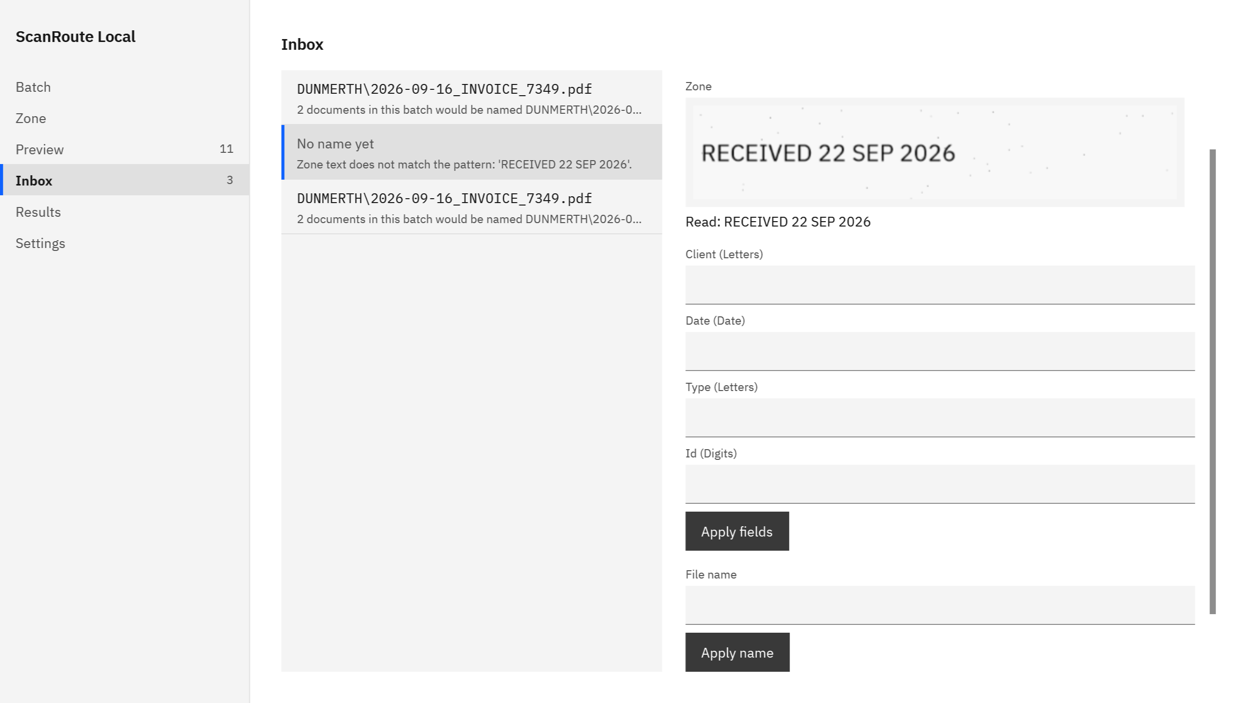This screenshot has width=1250, height=703.
Task: Click the 'Read: RECEIVED 22 SEP 2026' text
Action: 778,222
